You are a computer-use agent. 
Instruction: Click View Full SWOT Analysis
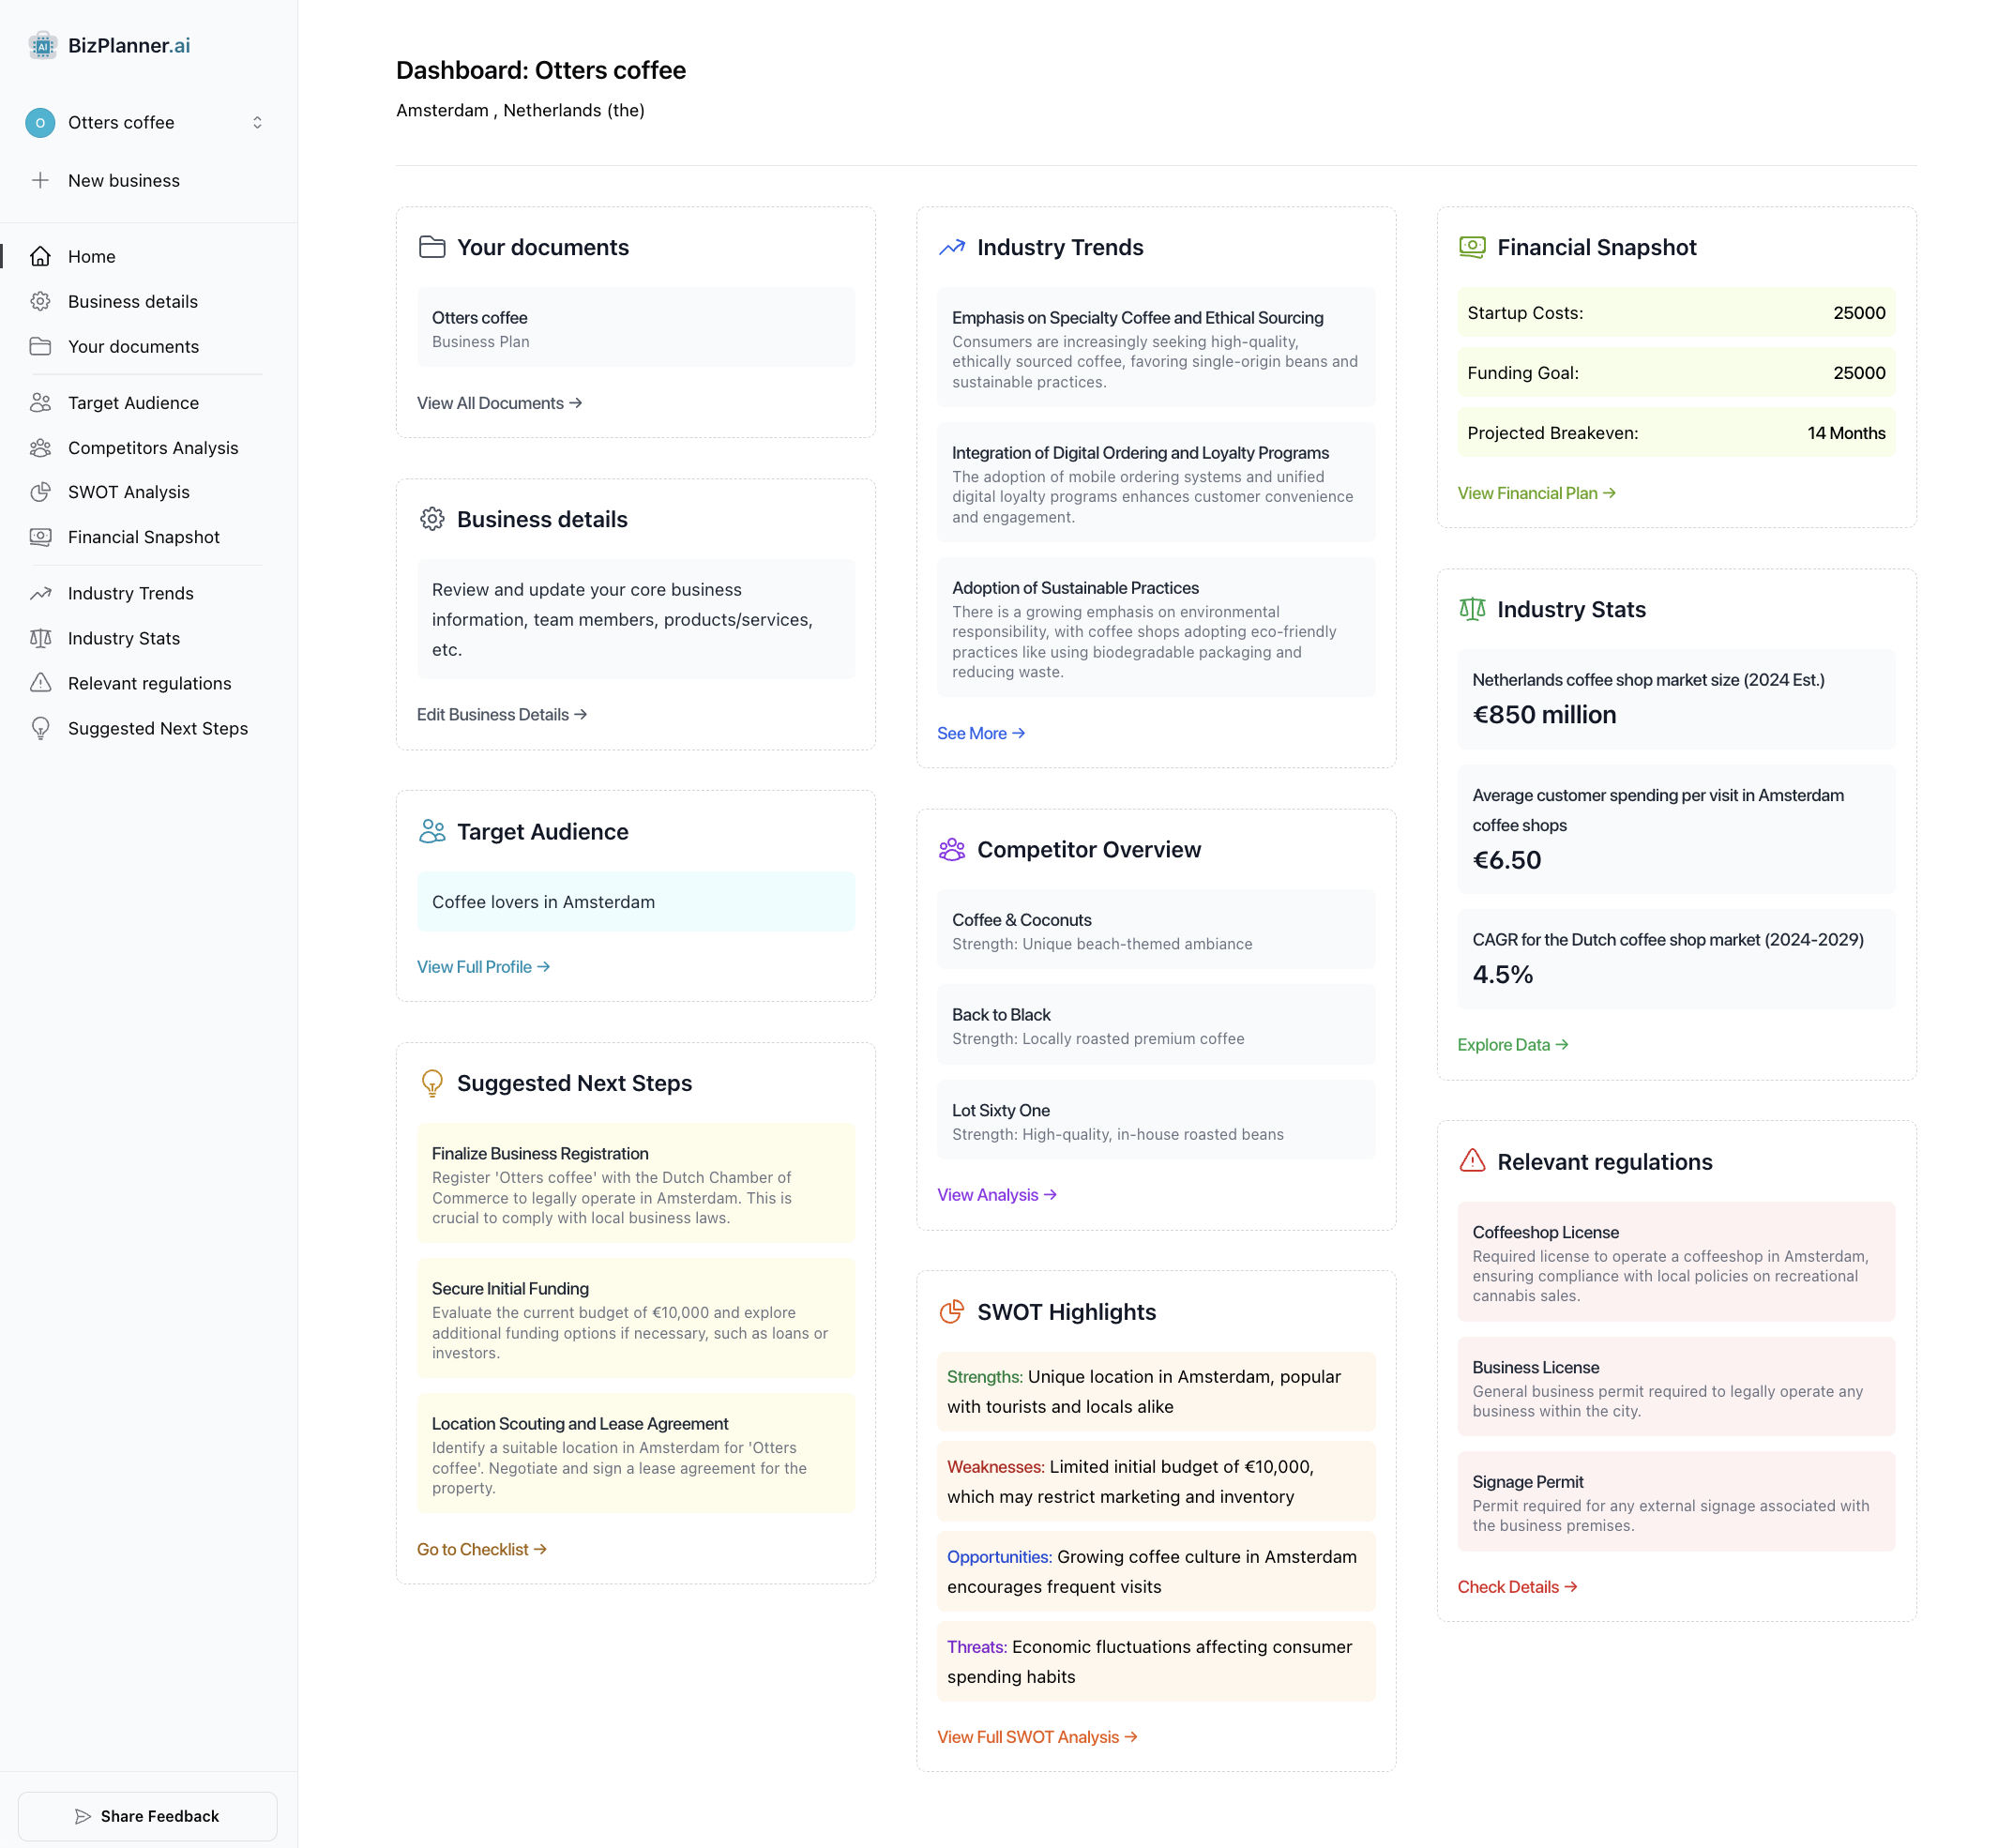tap(1036, 1737)
